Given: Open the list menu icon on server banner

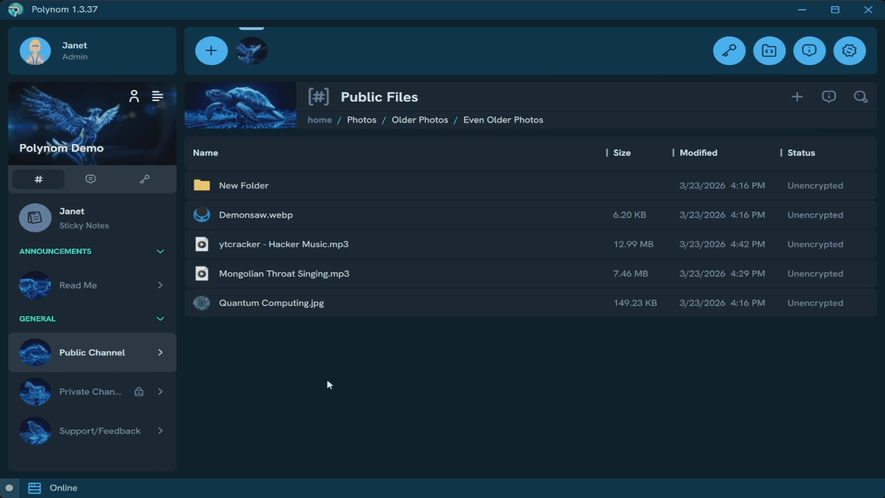Looking at the screenshot, I should pos(158,96).
